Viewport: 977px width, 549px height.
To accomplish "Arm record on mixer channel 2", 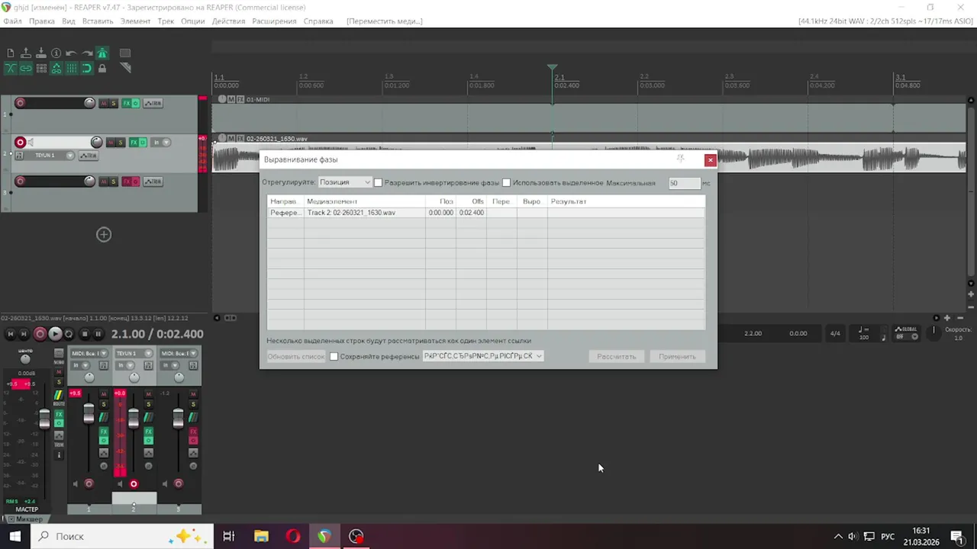I will pyautogui.click(x=134, y=484).
